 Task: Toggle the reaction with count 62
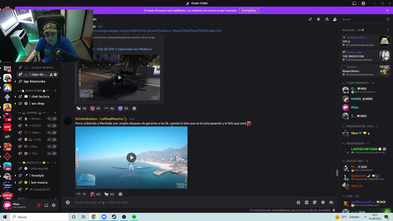[109, 194]
